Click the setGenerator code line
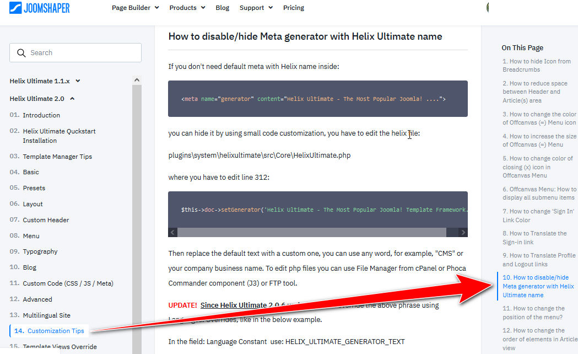Screen dimensions: 578x354 pos(325,210)
